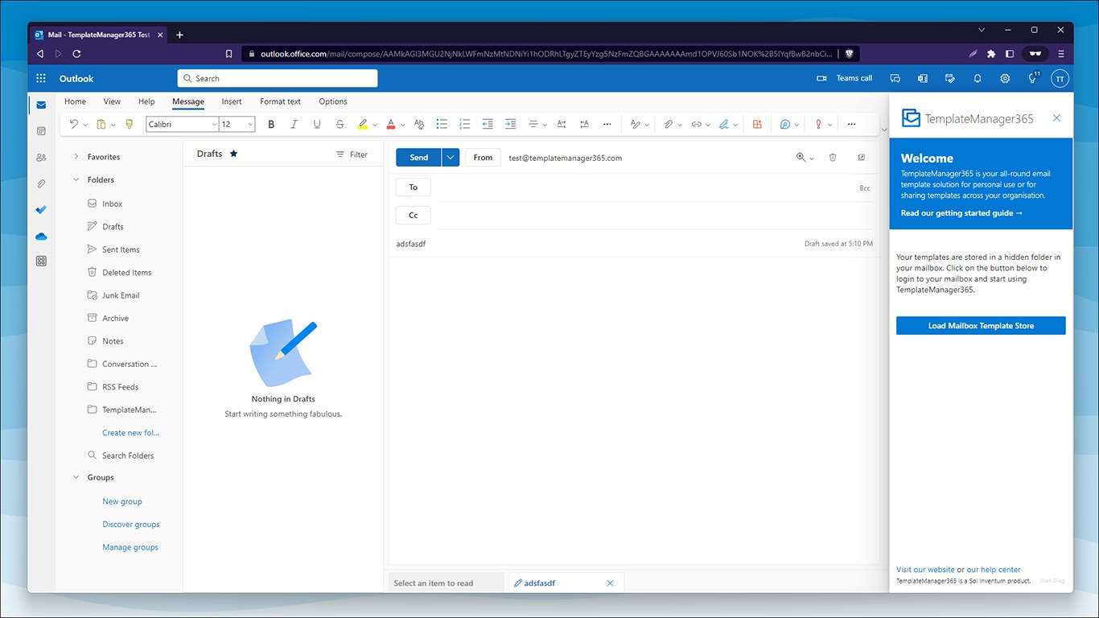Toggle underline formatting
The height and width of the screenshot is (618, 1099).
coord(316,124)
